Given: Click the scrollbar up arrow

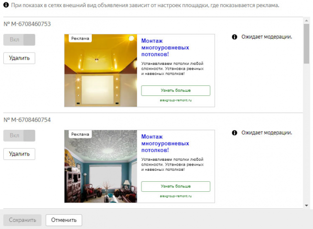Looking at the screenshot, I should [306, 21].
